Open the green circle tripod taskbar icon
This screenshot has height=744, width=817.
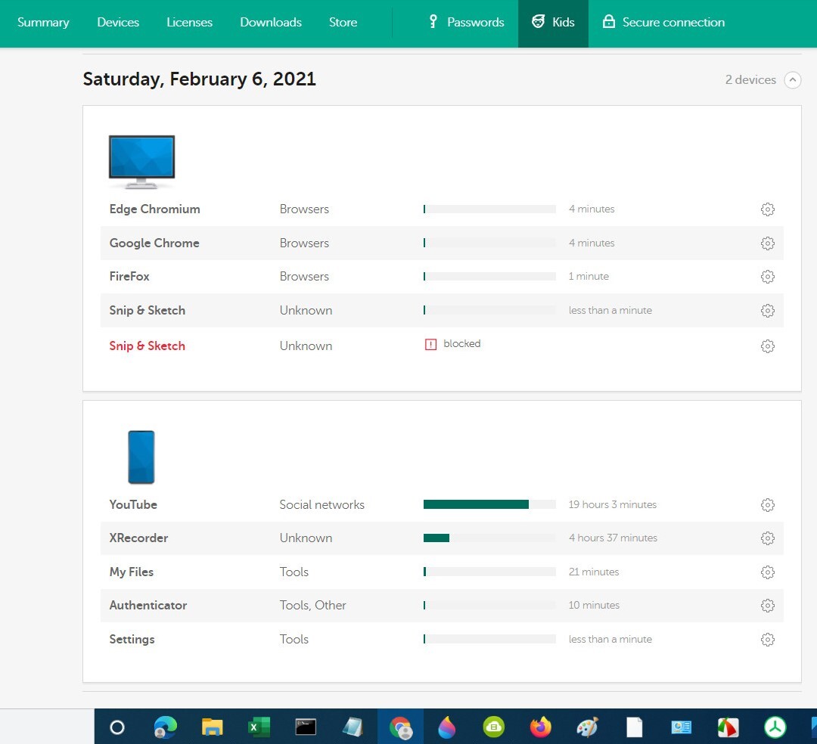775,727
